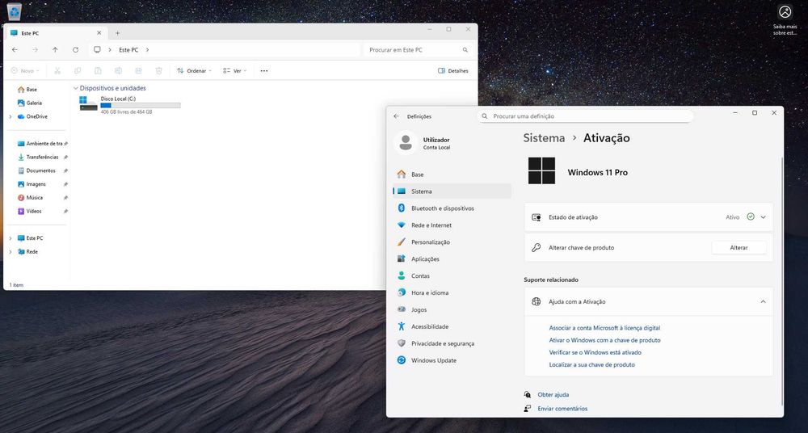Select Sistema in the Settings sidebar
This screenshot has width=808, height=433.
[452, 191]
